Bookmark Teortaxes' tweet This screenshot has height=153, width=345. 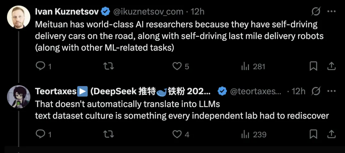[313, 134]
